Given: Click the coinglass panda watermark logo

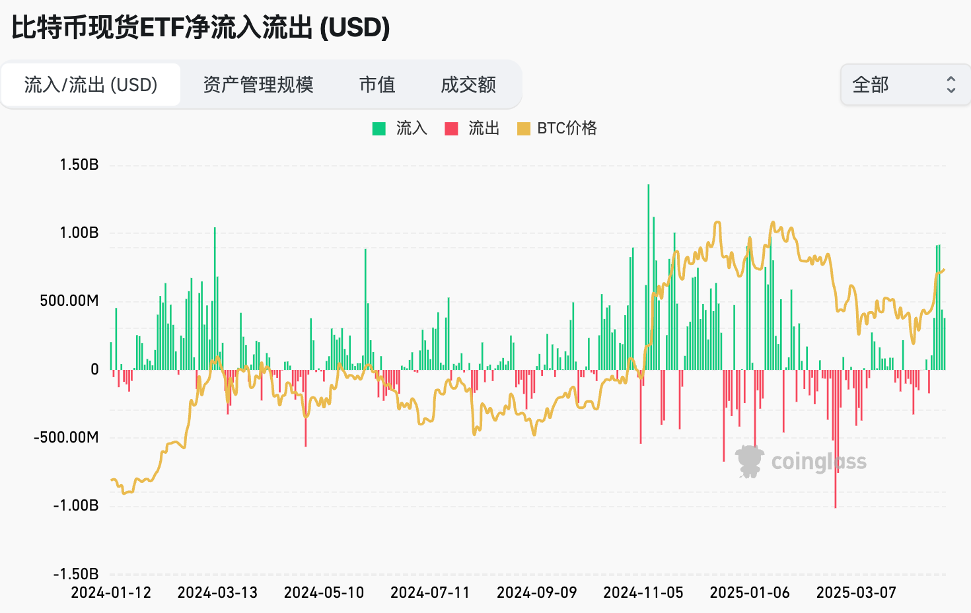Looking at the screenshot, I should tap(750, 461).
